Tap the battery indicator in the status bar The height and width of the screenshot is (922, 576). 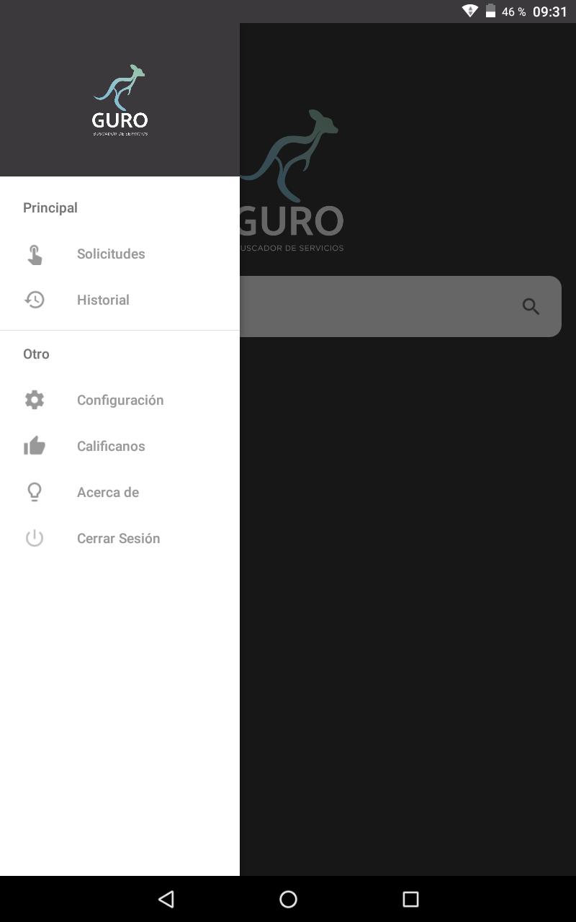pos(490,11)
